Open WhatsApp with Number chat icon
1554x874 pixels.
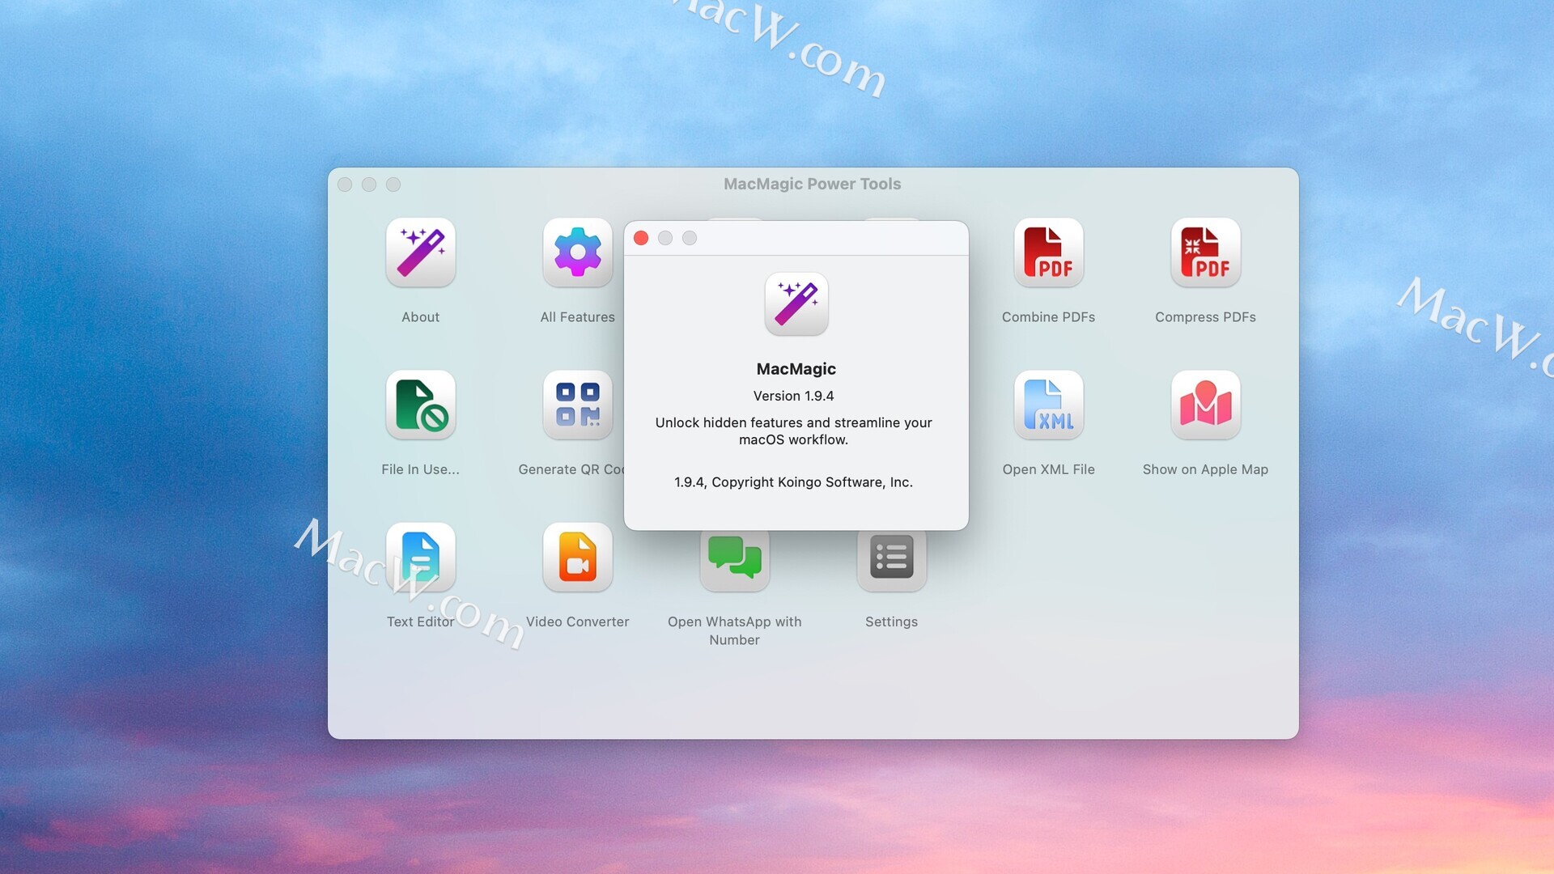click(734, 560)
